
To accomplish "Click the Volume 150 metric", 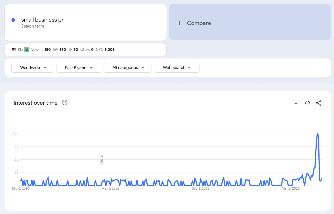I will pyautogui.click(x=41, y=50).
